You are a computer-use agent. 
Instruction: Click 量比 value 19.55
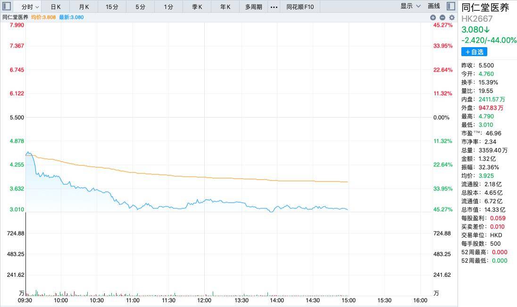(x=486, y=91)
